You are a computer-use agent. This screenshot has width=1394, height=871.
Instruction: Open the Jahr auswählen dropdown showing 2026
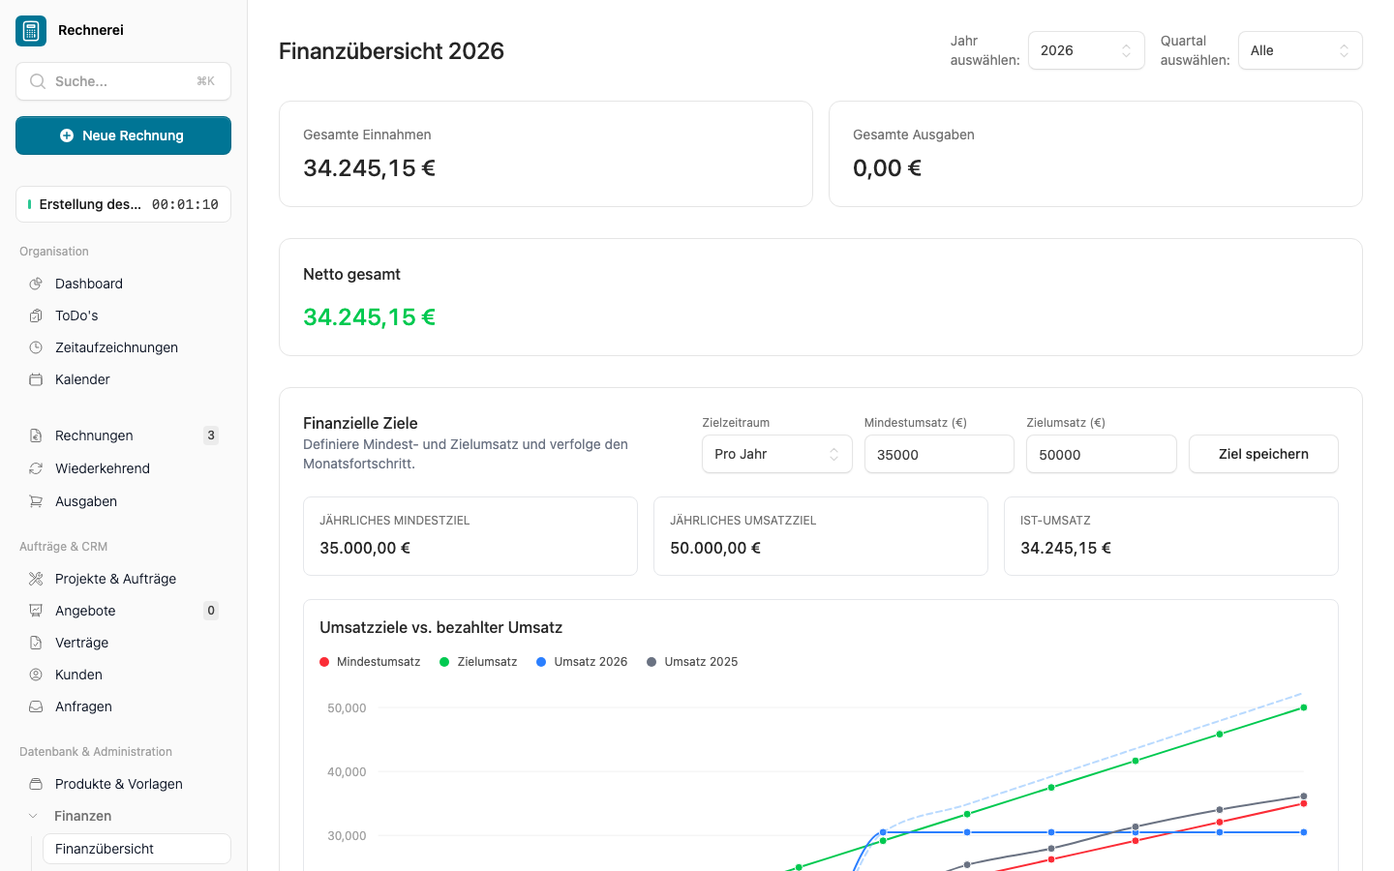(x=1086, y=50)
